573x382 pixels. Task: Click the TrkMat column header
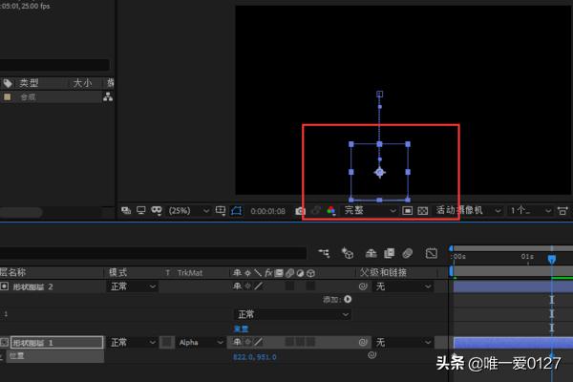point(190,273)
